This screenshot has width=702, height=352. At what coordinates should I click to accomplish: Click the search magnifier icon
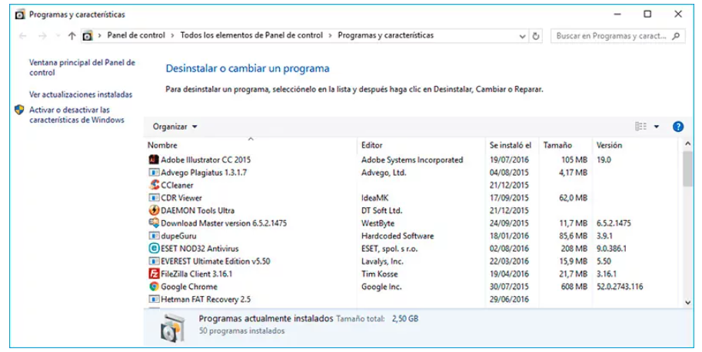pyautogui.click(x=676, y=36)
